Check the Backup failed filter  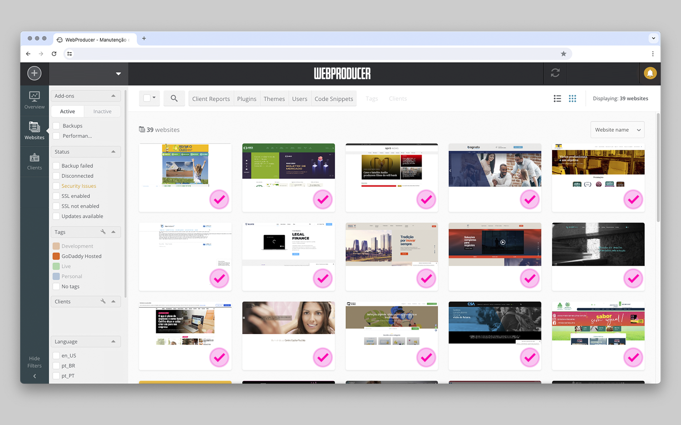tap(56, 166)
